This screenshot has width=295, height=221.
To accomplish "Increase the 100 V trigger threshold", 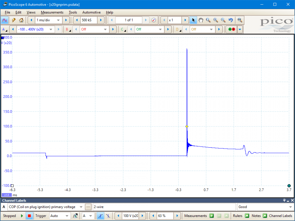I will tap(142, 216).
